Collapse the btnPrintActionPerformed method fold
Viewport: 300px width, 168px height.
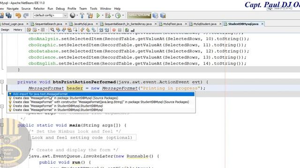(x=2, y=82)
